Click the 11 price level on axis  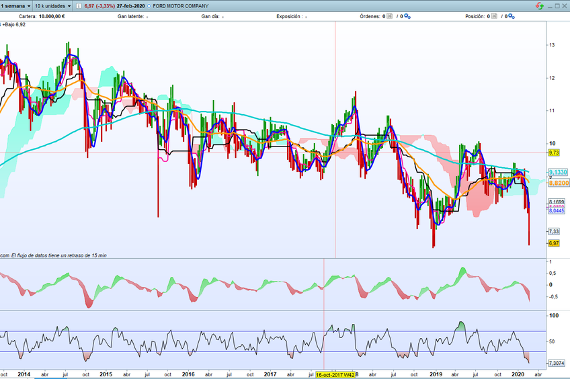tap(553, 110)
